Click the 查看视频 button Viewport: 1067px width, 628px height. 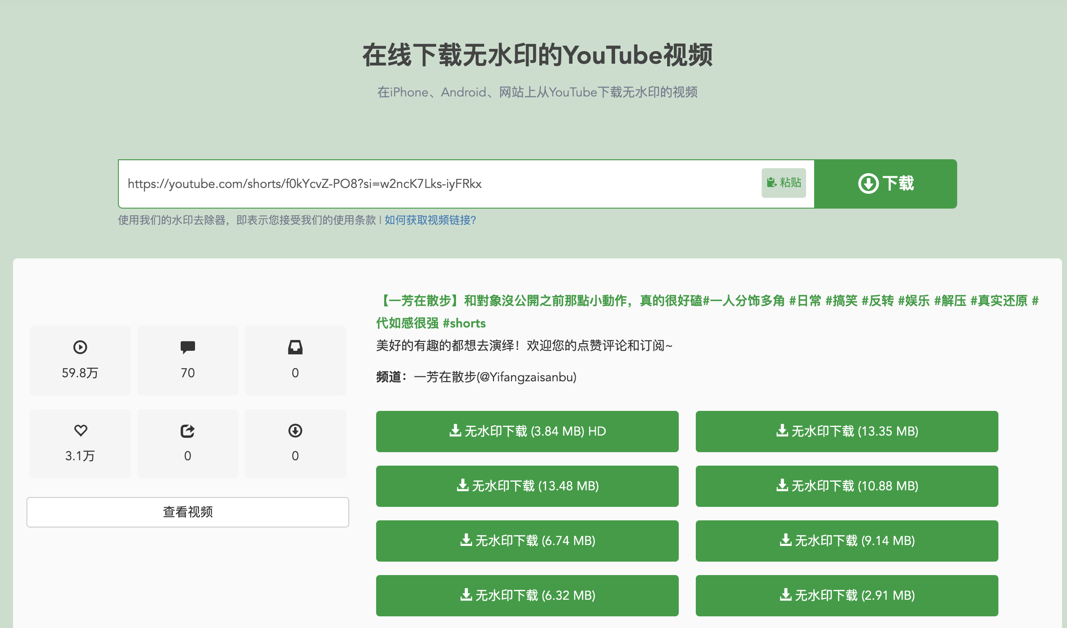pos(187,512)
